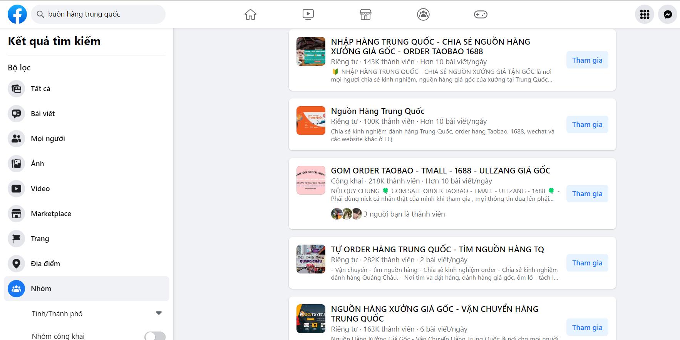
Task: Select the Ảnh filter icon
Action: [x=16, y=164]
